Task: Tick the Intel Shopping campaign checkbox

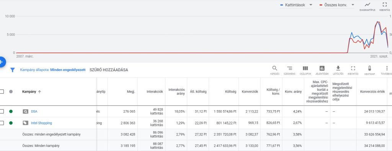Action: 2,123
